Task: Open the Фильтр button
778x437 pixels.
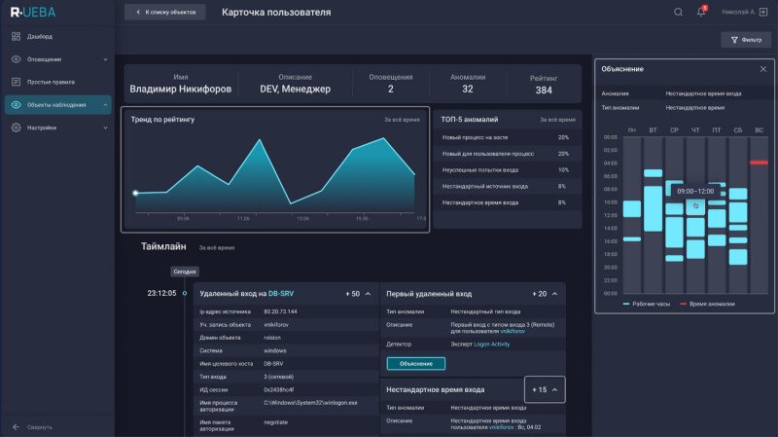Action: click(745, 40)
